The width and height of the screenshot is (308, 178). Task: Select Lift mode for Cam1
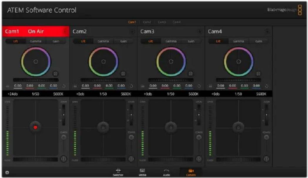tap(16, 41)
